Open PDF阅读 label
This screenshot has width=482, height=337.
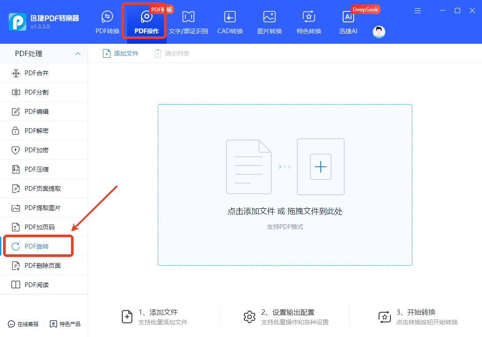coord(36,285)
